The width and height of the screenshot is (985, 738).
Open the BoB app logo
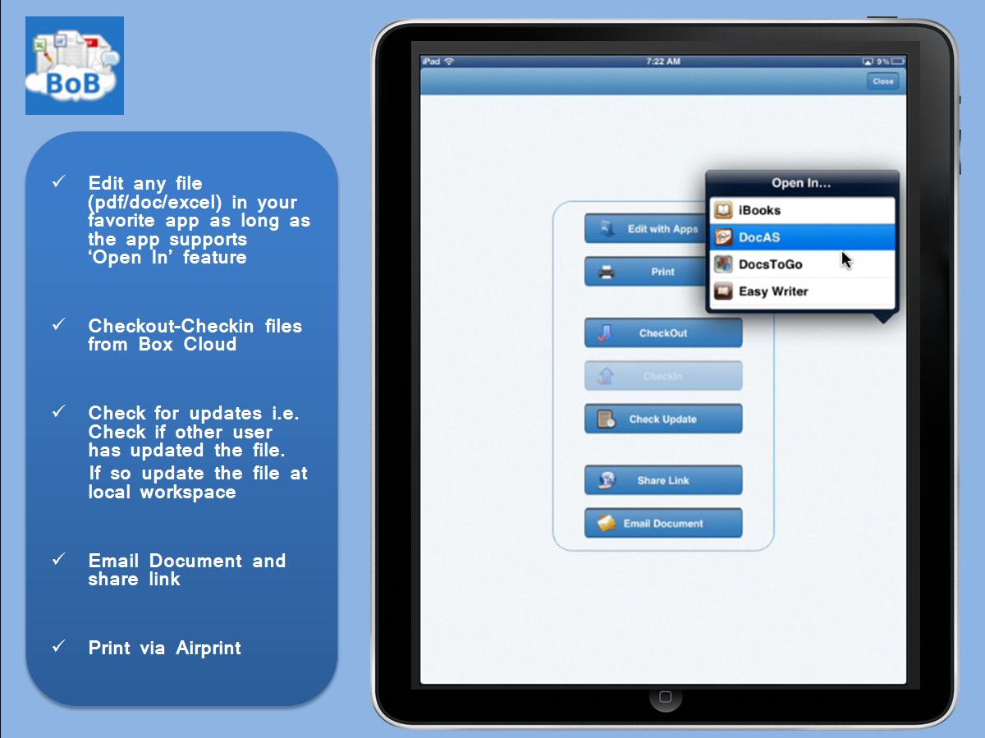[x=75, y=66]
